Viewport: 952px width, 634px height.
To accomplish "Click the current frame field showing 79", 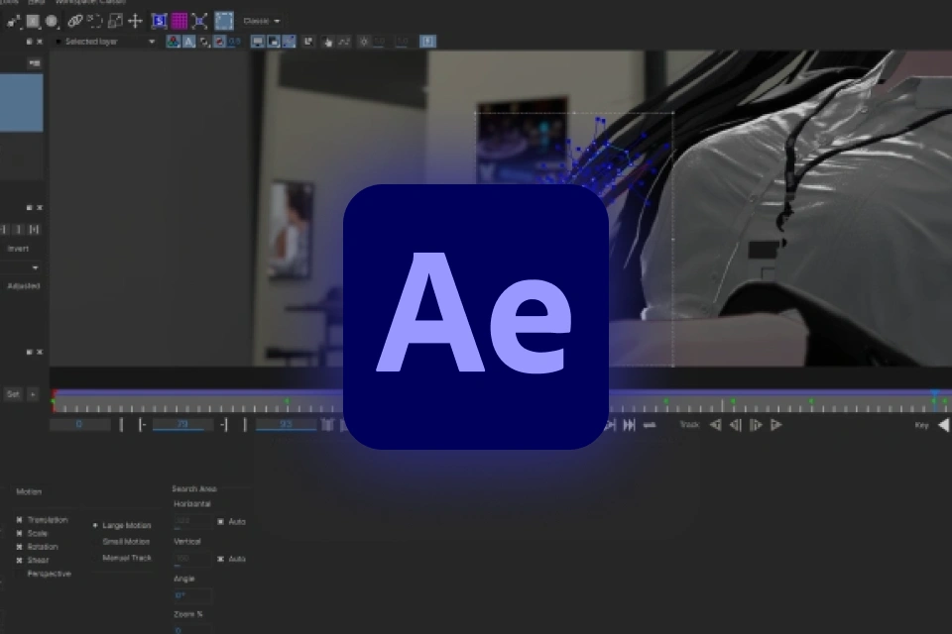I will pos(182,424).
